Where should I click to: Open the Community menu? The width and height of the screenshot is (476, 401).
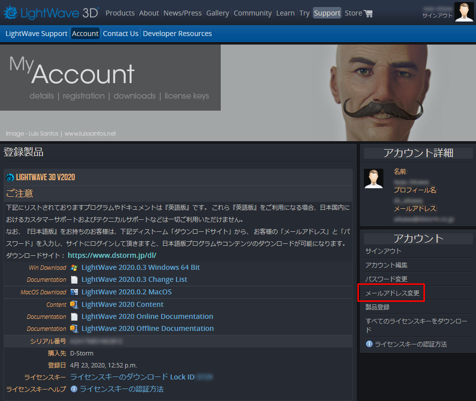tap(253, 13)
